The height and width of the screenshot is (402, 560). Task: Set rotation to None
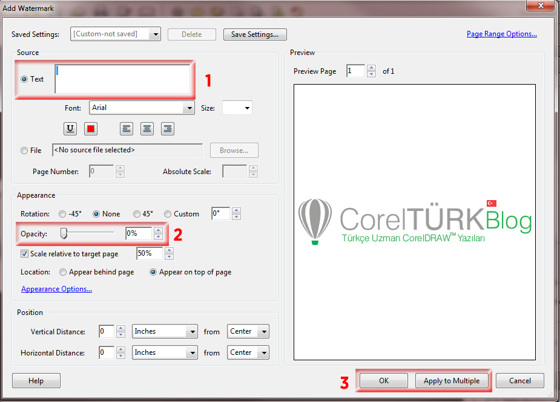[96, 214]
